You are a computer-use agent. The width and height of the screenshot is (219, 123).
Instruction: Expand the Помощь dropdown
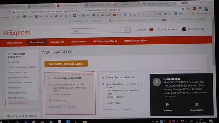(98, 21)
